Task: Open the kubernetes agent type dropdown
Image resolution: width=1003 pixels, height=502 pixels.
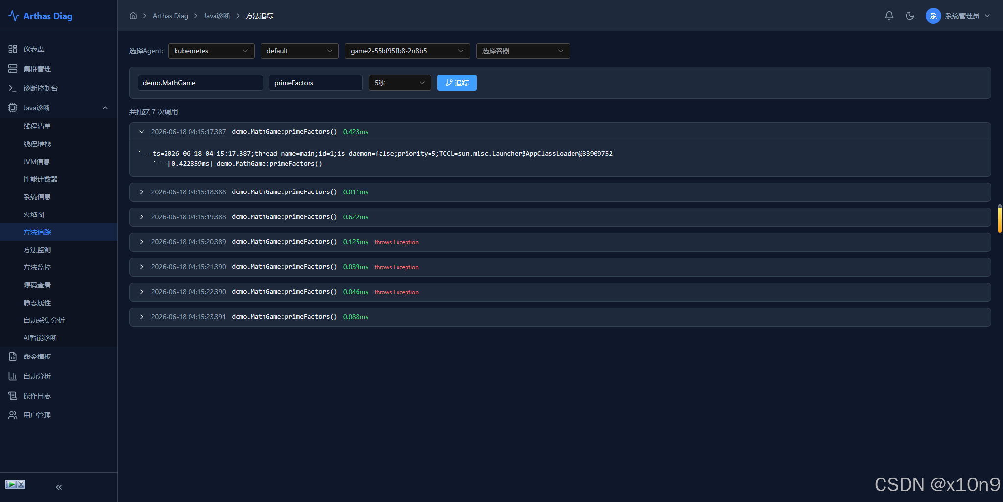Action: coord(212,51)
